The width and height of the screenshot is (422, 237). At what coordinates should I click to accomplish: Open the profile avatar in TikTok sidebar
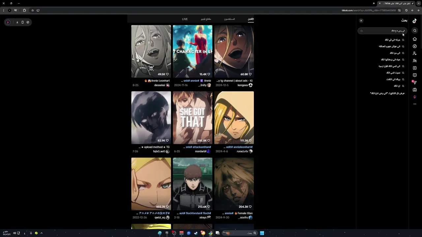point(415,97)
